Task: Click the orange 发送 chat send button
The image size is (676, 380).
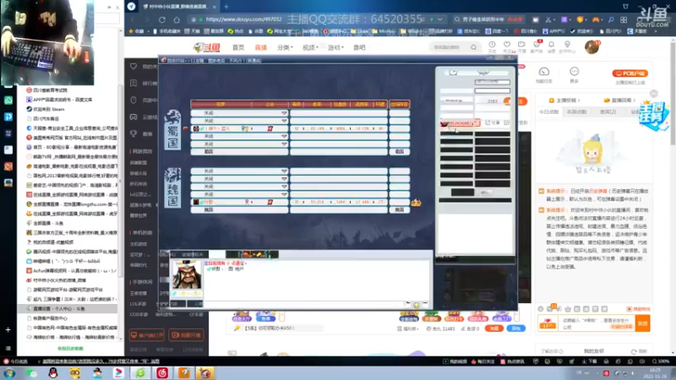Action: click(643, 323)
